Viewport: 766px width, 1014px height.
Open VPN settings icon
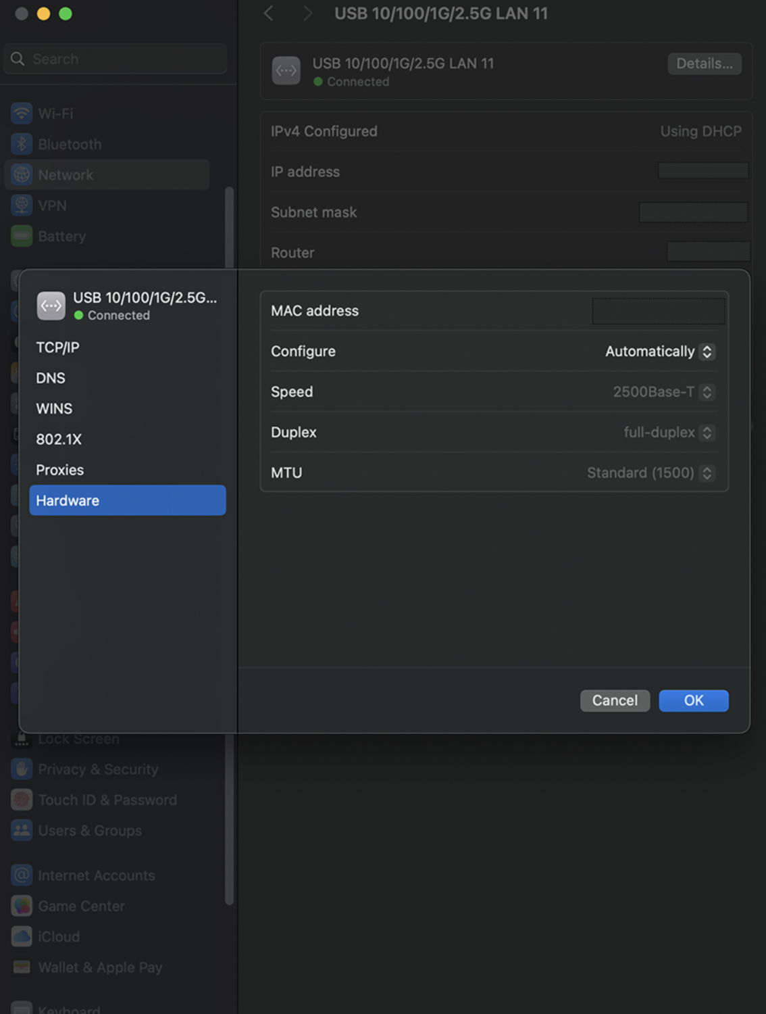[x=21, y=205]
